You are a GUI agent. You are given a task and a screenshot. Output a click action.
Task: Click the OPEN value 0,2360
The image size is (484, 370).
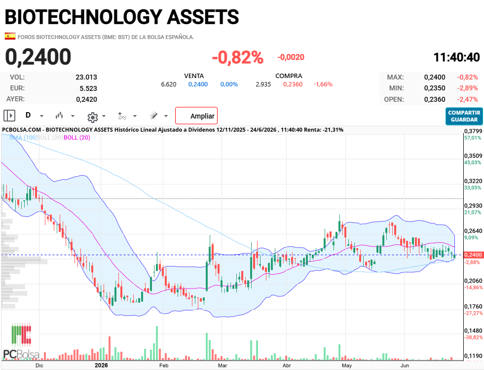(435, 99)
